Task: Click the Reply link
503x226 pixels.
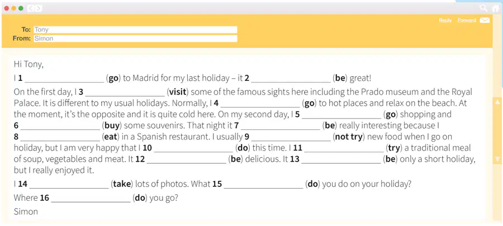Action: [x=445, y=20]
